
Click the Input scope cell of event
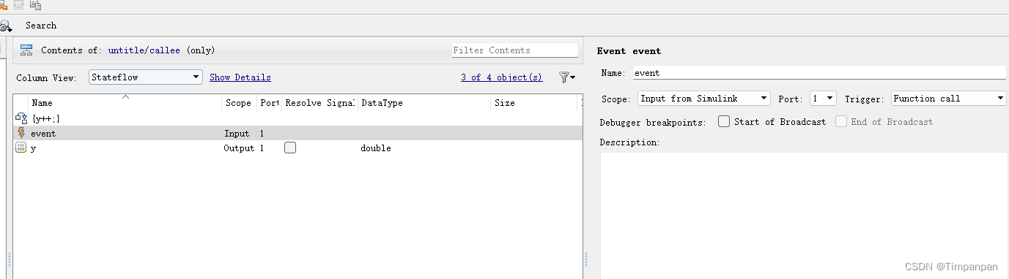point(237,134)
